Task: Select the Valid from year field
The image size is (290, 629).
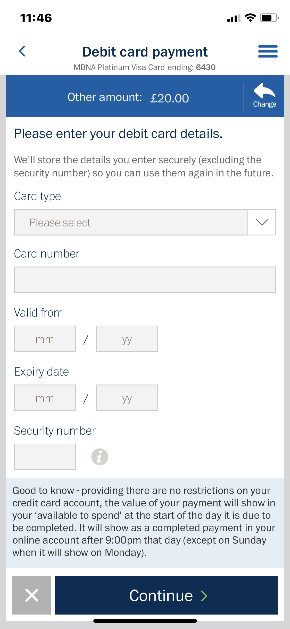Action: 127,339
